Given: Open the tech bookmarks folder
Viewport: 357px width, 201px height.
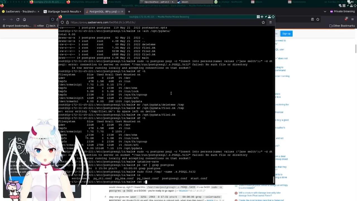Looking at the screenshot, I should (52, 25).
